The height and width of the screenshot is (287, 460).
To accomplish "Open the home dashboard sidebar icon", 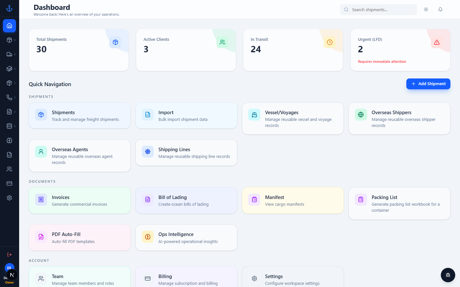I will point(9,26).
